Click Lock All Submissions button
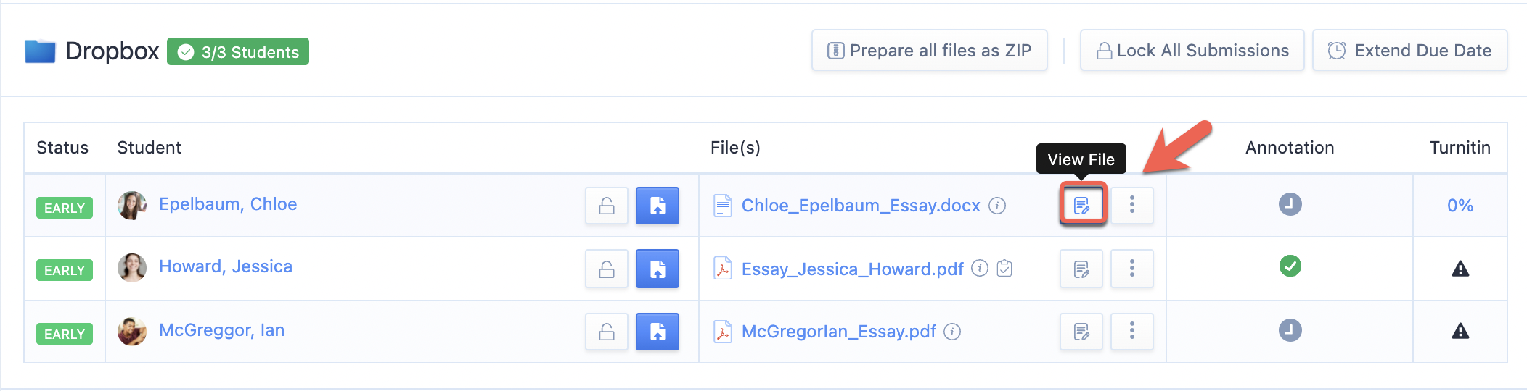This screenshot has height=391, width=1527. click(1192, 51)
